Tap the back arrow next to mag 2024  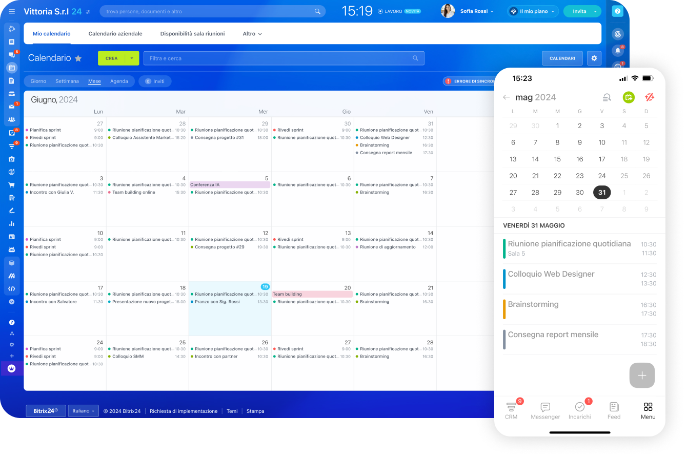(507, 97)
